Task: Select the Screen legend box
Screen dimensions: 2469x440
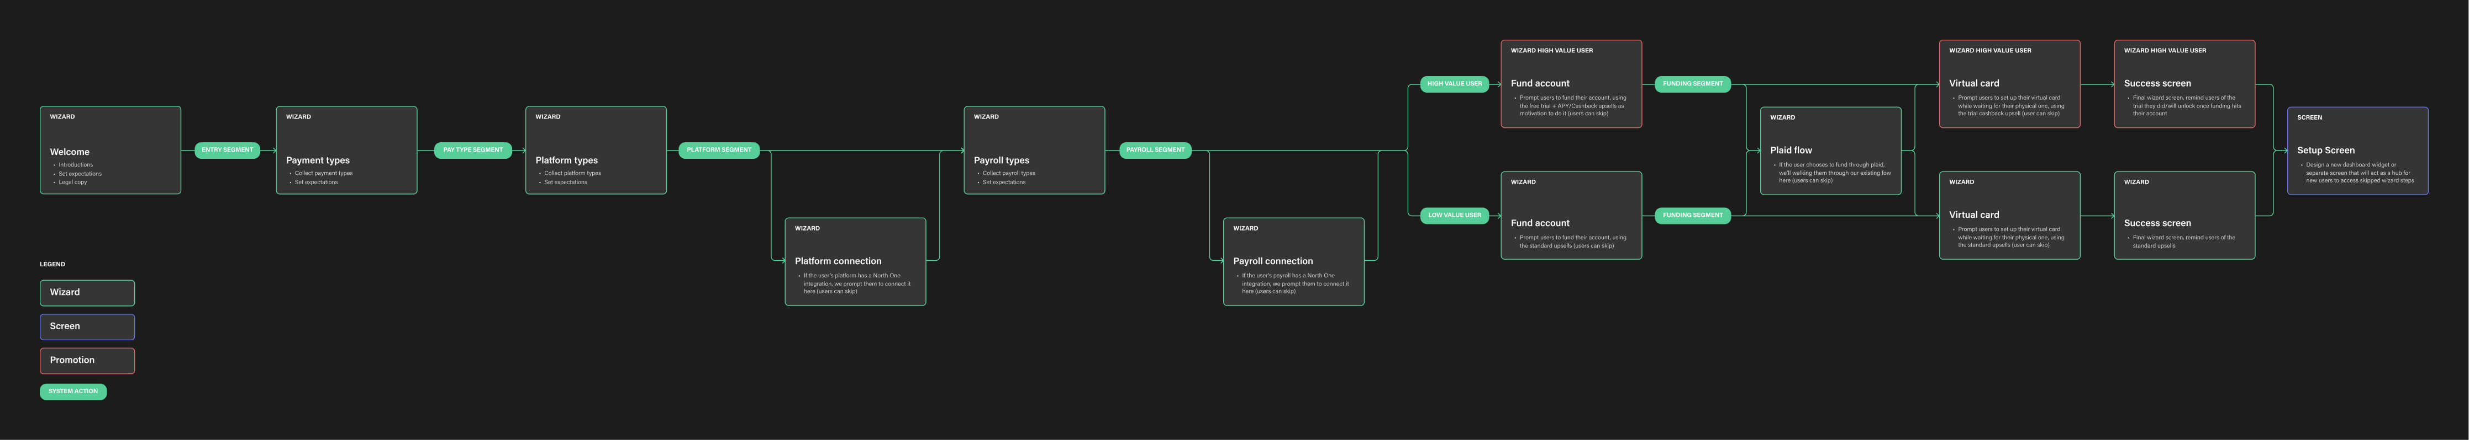Action: 87,327
